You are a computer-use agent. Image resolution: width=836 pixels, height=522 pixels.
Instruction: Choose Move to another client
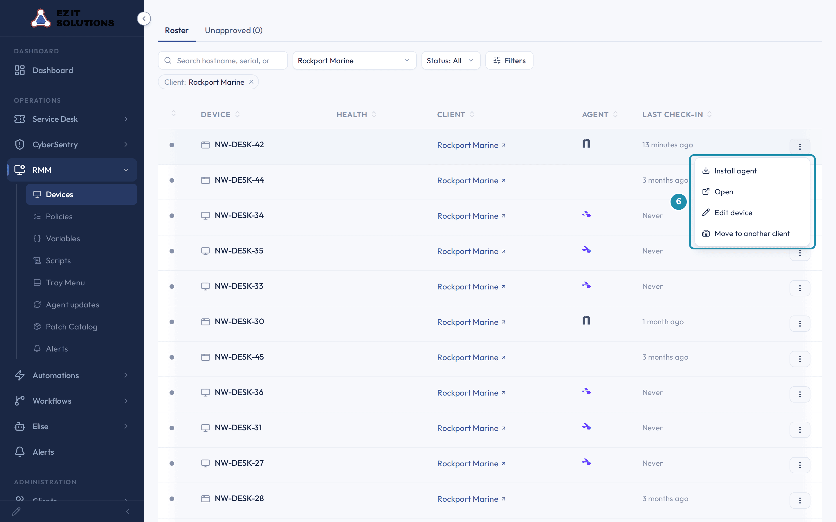coord(752,233)
